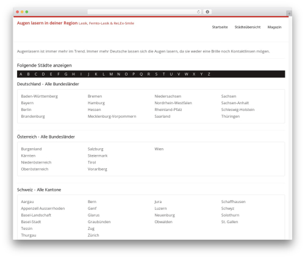Open the Wien link
The image size is (305, 258).
(x=159, y=149)
